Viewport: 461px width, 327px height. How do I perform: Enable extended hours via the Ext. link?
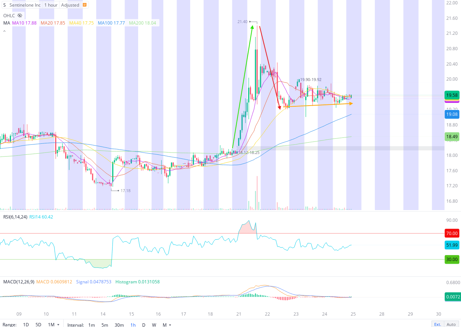[x=438, y=324]
